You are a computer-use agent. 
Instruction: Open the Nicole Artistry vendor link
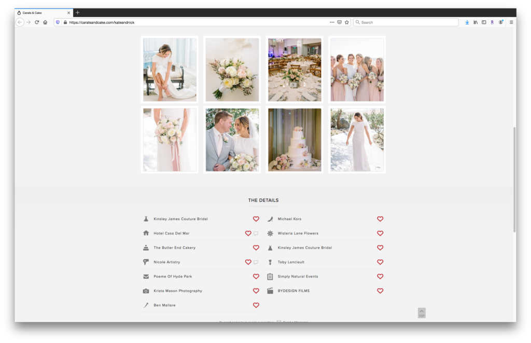(x=167, y=263)
